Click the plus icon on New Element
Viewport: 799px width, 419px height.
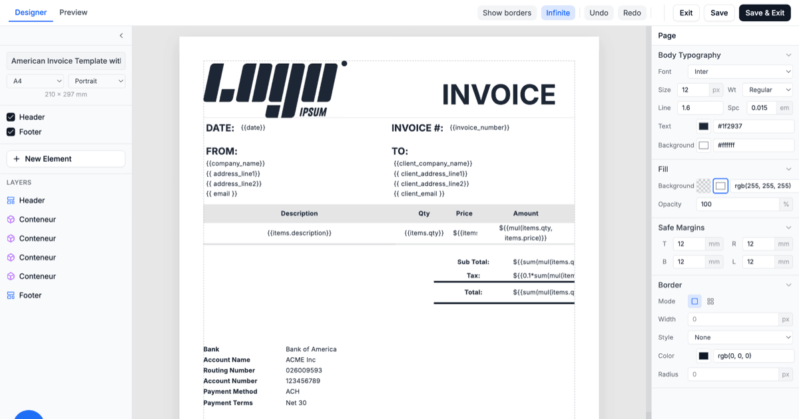[x=17, y=159]
